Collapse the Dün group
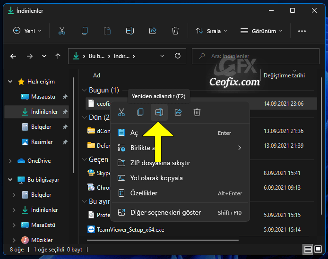 coord(84,117)
